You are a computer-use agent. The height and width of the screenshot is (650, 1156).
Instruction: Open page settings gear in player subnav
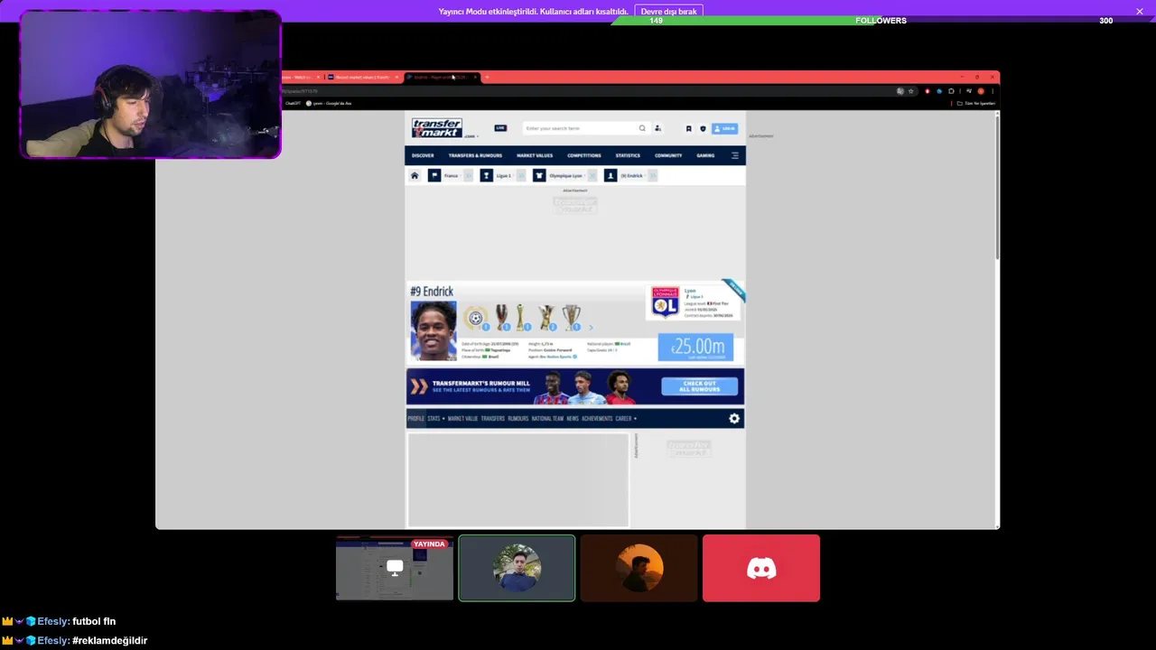pos(734,418)
